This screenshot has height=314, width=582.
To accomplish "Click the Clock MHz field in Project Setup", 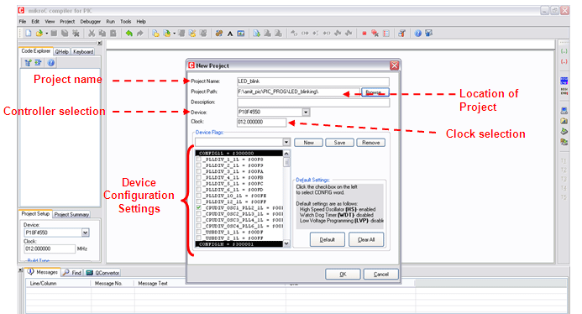I will [50, 249].
